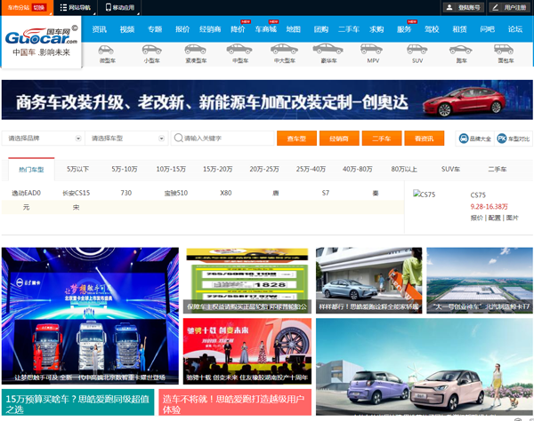Viewport: 534px width, 421px height.
Task: Open the 网站导航 site navigation list icon
Action: [63, 7]
